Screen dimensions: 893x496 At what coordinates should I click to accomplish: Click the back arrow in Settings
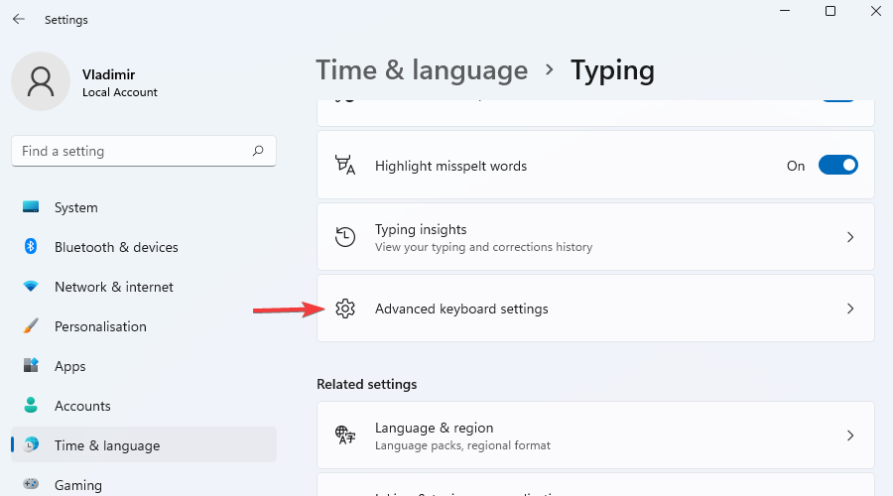(x=19, y=19)
